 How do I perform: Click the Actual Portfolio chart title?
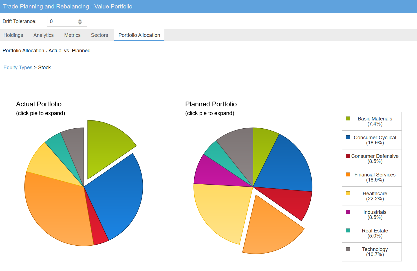[x=39, y=104]
